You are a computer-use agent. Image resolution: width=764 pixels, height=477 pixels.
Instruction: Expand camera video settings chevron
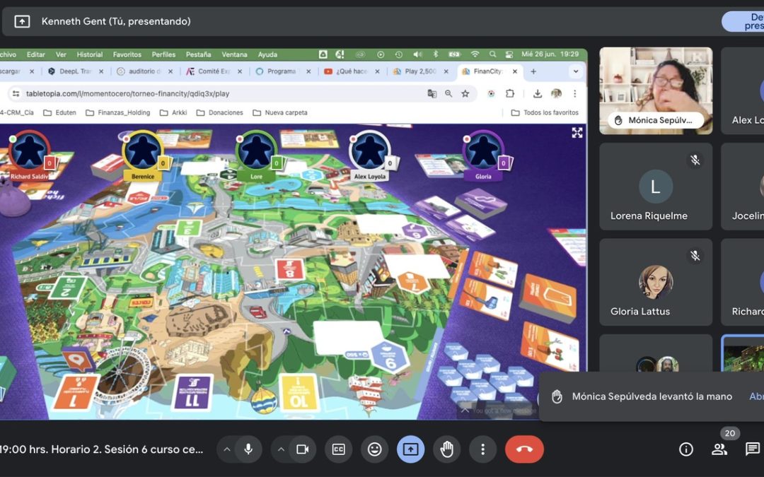pyautogui.click(x=281, y=449)
